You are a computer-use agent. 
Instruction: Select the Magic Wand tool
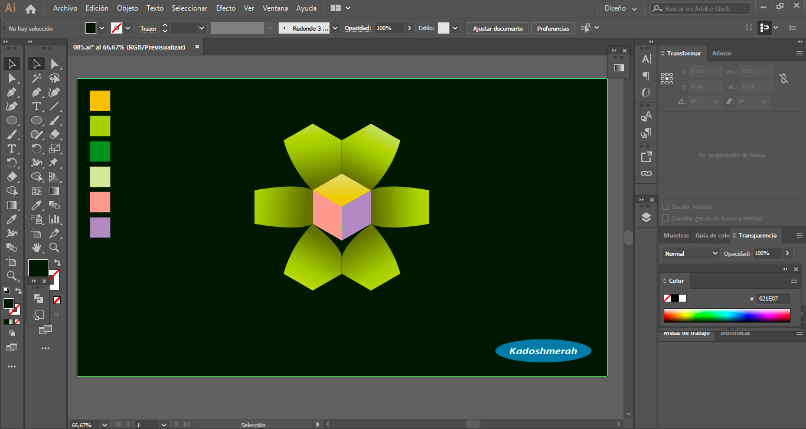click(x=37, y=78)
